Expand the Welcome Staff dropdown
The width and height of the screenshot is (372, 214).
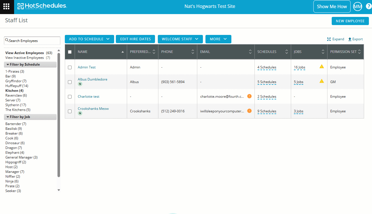click(180, 39)
